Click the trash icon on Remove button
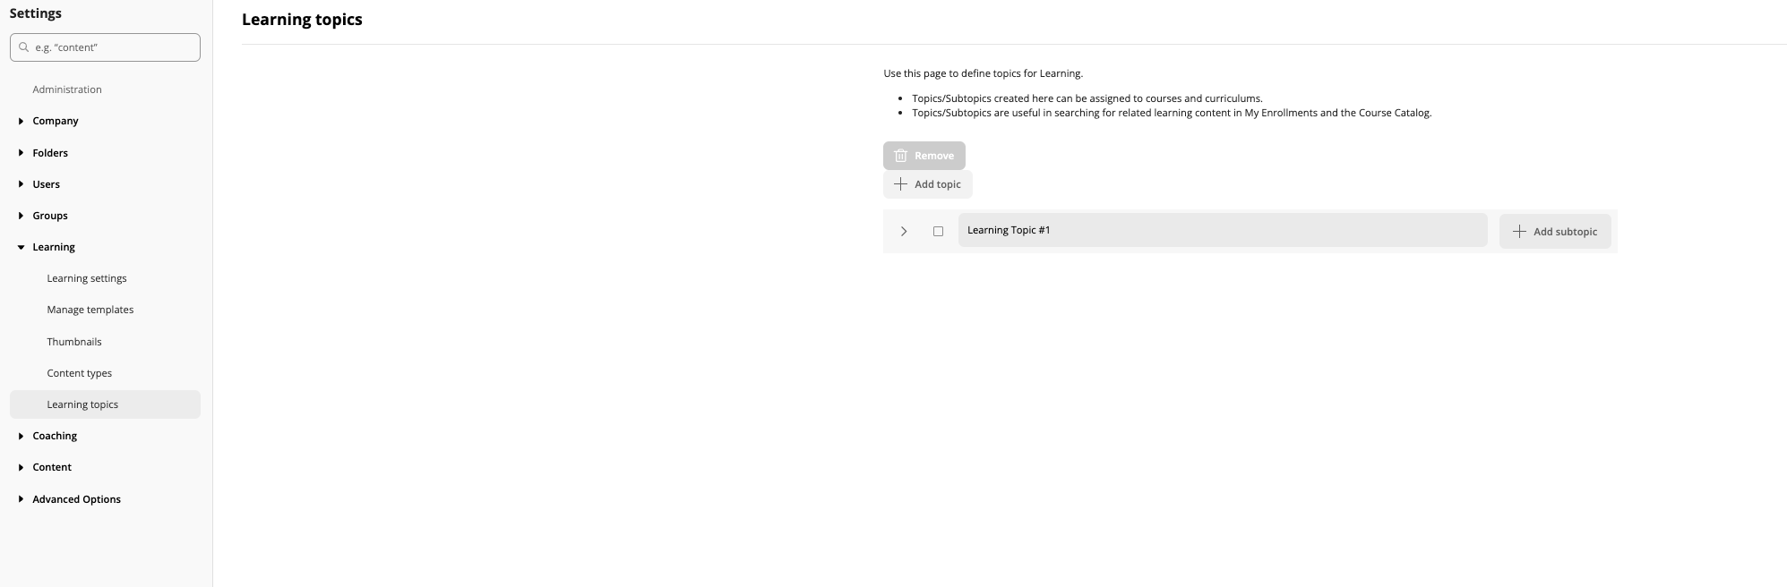 pyautogui.click(x=900, y=156)
